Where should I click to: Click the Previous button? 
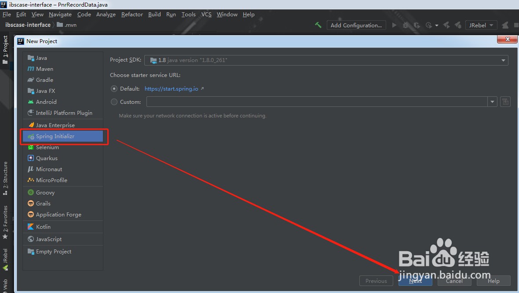376,281
